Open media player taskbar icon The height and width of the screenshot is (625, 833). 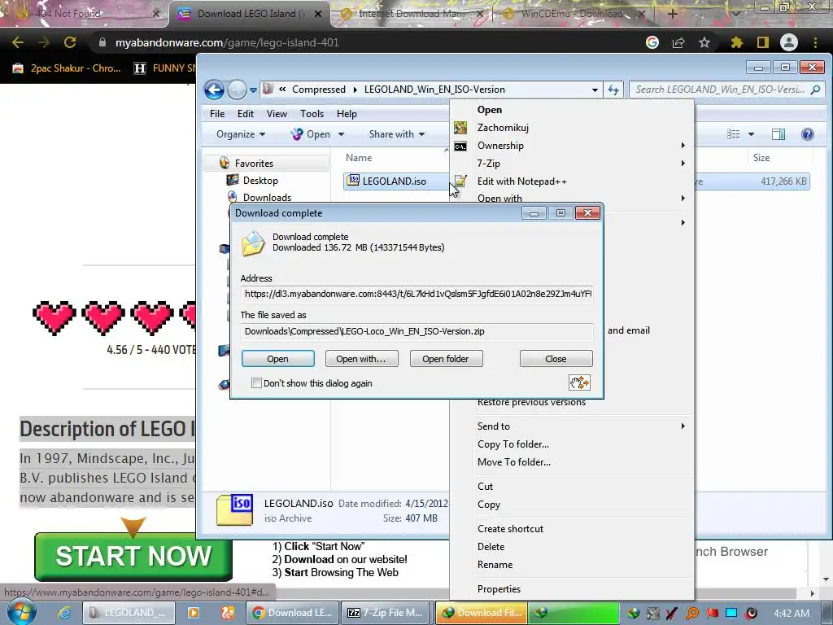[194, 613]
